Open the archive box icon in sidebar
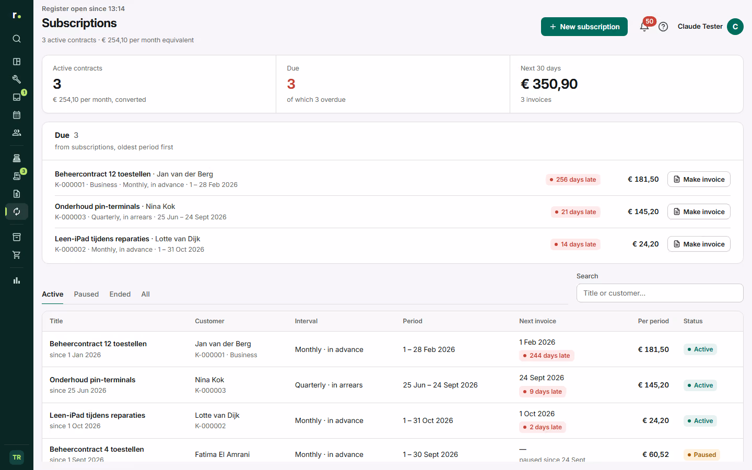Screen dimensions: 752x470 [17, 237]
